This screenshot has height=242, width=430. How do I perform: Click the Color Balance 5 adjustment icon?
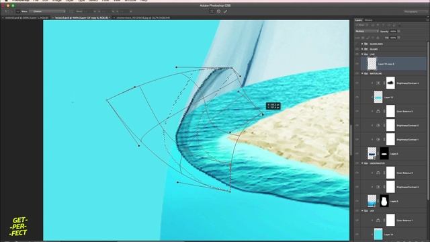(378, 173)
